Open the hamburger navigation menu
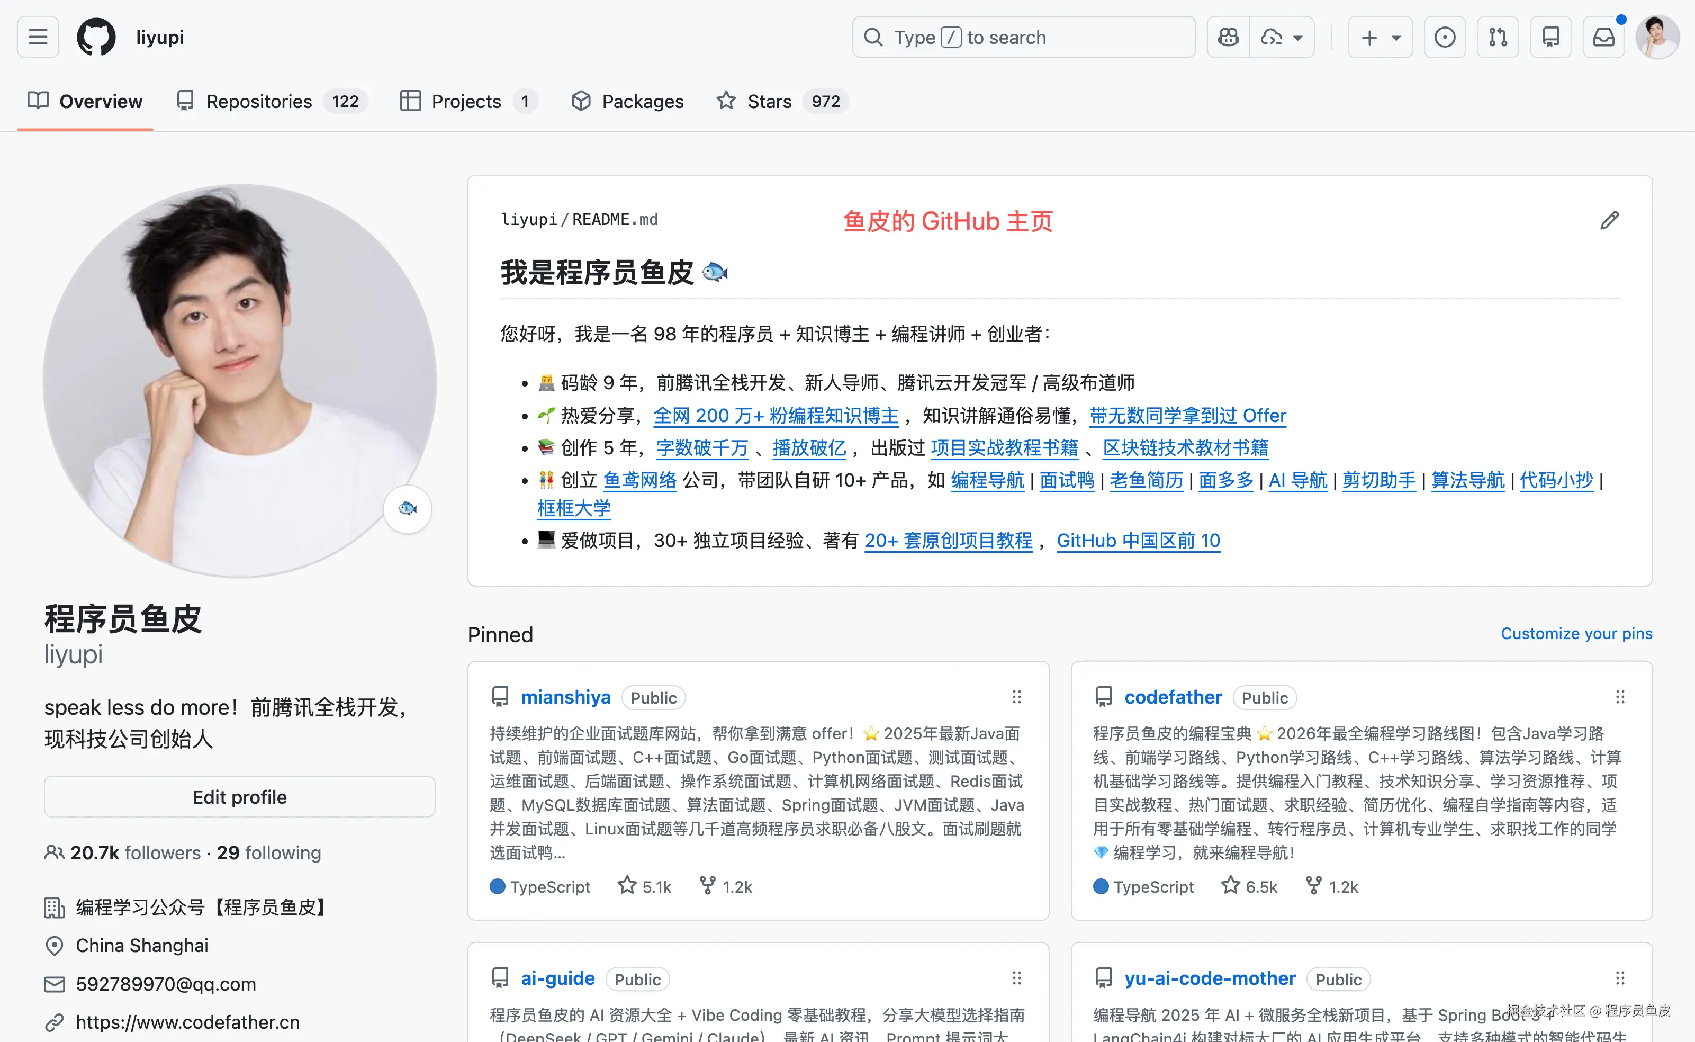 pos(38,37)
